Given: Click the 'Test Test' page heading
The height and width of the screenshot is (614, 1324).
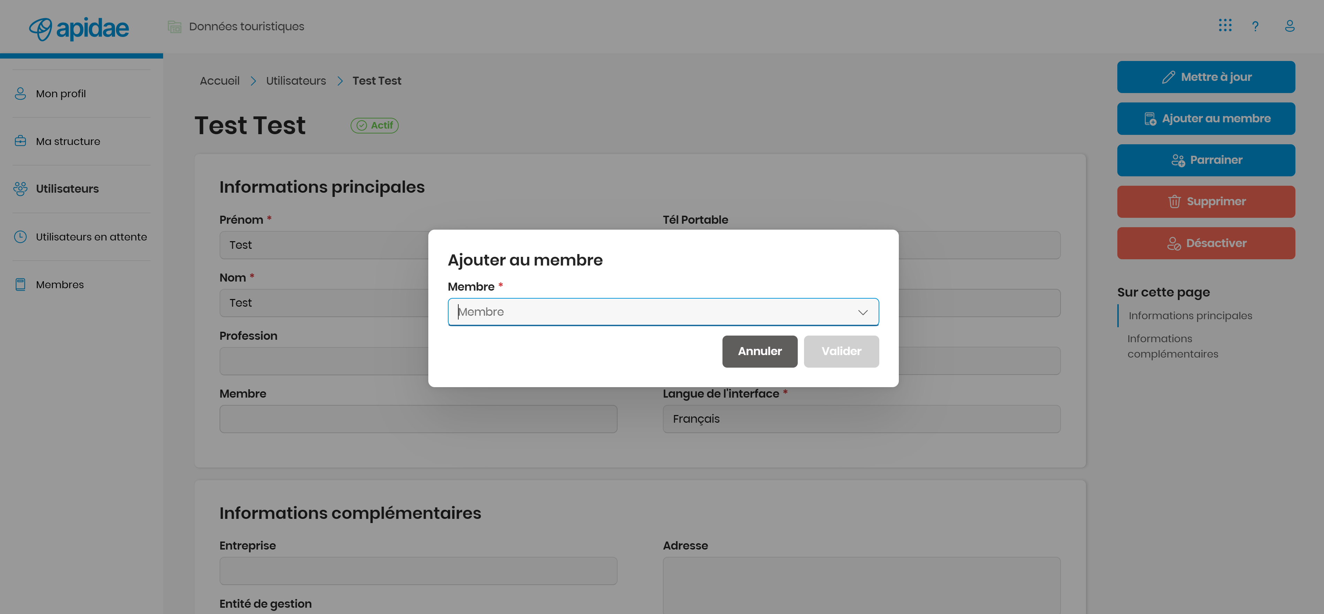Looking at the screenshot, I should [x=250, y=125].
